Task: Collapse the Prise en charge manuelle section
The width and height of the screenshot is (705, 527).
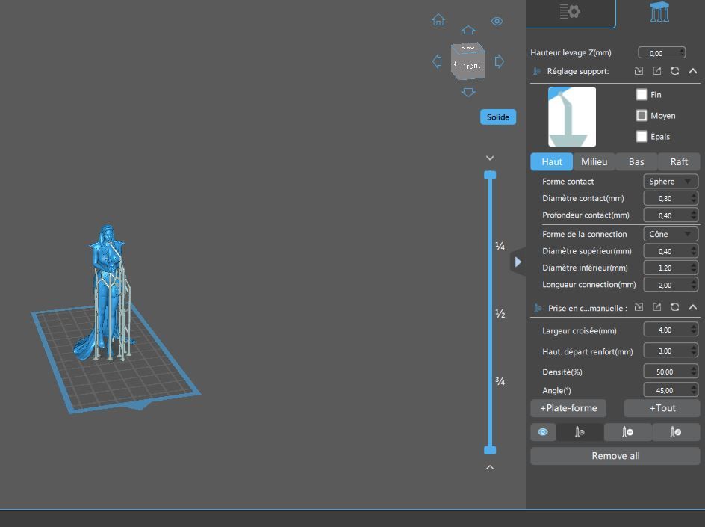Action: pos(692,307)
